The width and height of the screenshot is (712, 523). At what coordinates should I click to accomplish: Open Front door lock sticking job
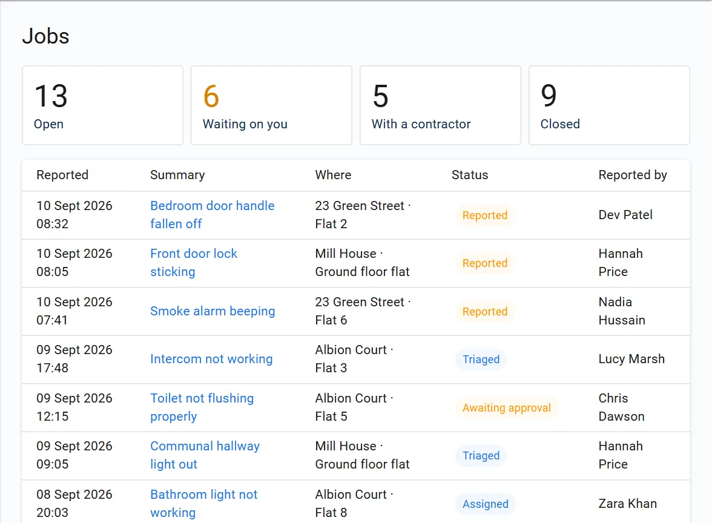click(194, 263)
